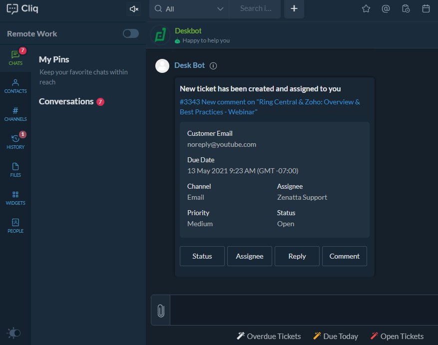
Task: Open the Contacts section
Action: point(15,86)
